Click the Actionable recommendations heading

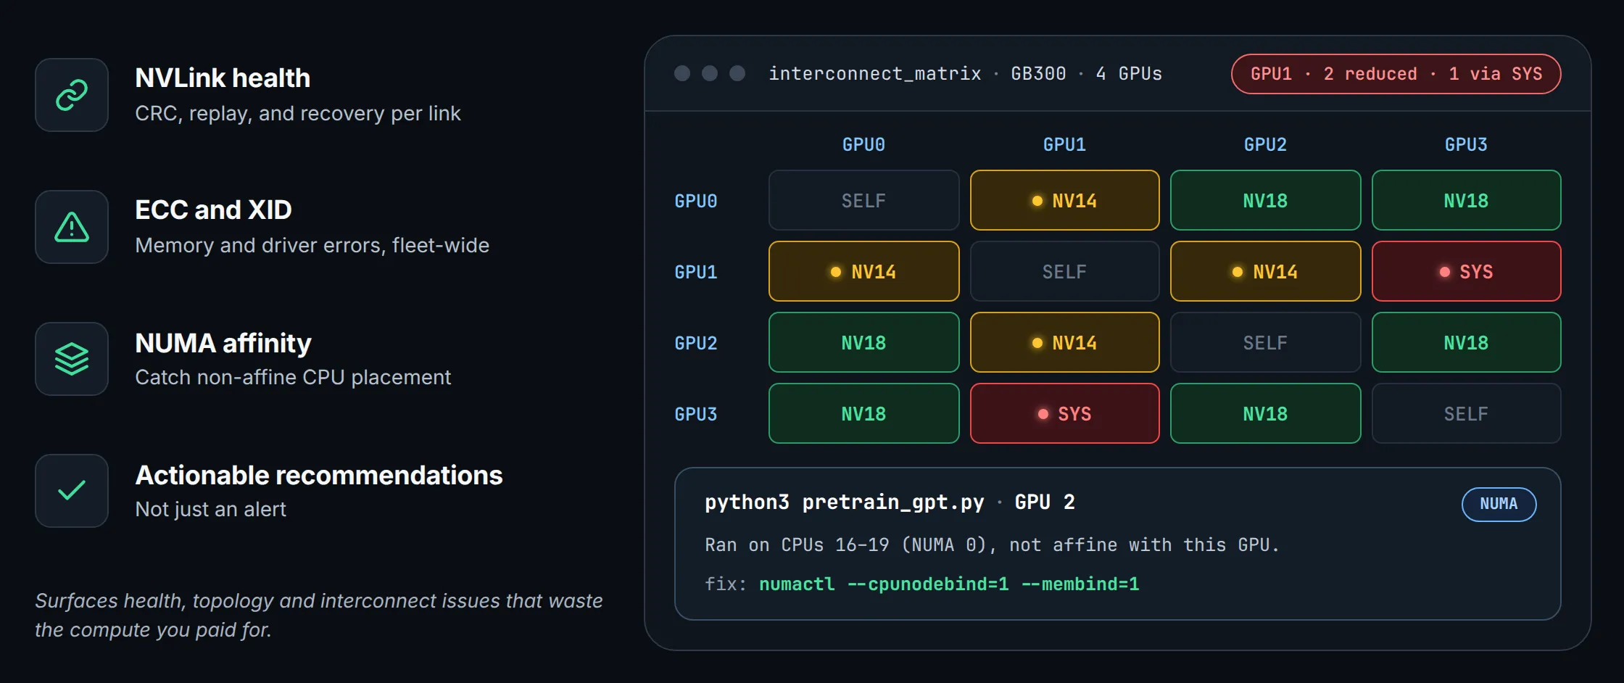(319, 475)
